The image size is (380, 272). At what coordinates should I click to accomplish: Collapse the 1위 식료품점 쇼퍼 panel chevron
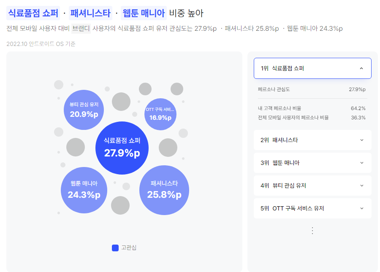[361, 68]
